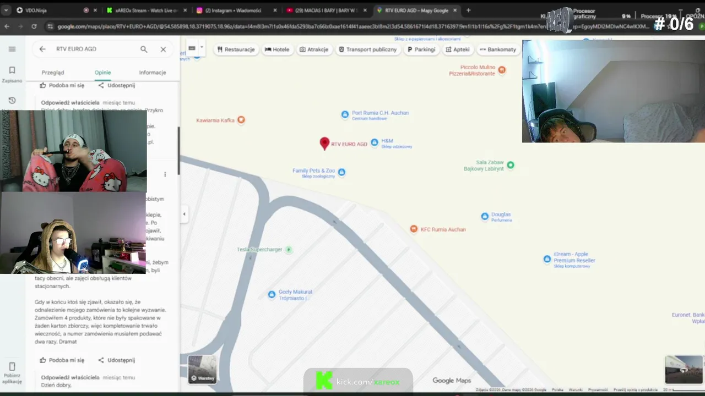This screenshot has width=705, height=396.
Task: Click Prześlij opinię o produkcie link
Action: tap(636, 390)
